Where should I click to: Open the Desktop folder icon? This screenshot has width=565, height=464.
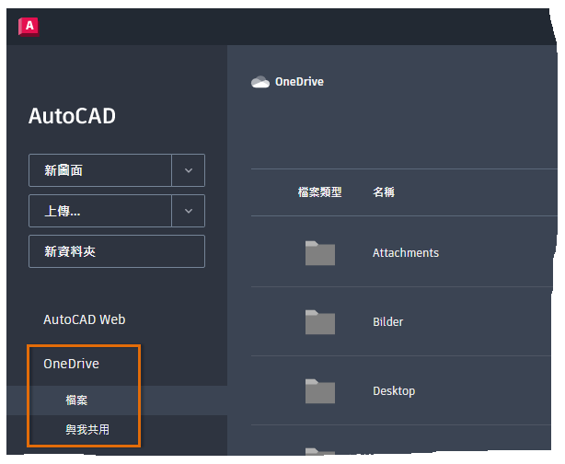[320, 391]
